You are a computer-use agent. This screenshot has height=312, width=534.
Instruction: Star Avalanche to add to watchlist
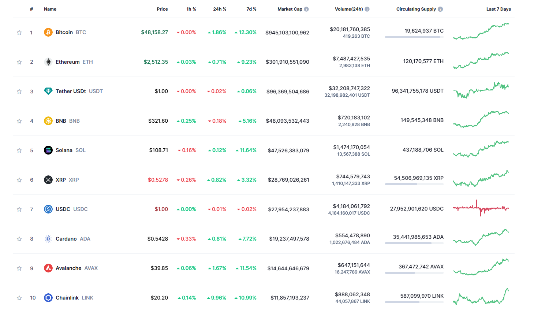click(x=19, y=268)
